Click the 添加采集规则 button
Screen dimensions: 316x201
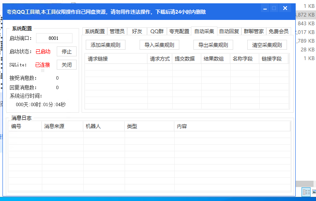(x=105, y=45)
